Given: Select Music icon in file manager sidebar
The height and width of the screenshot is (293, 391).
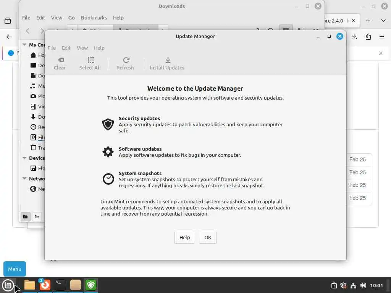Looking at the screenshot, I should point(33,86).
